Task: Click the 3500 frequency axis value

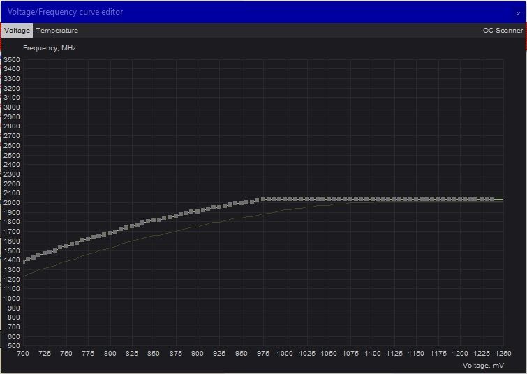Action: (12, 59)
